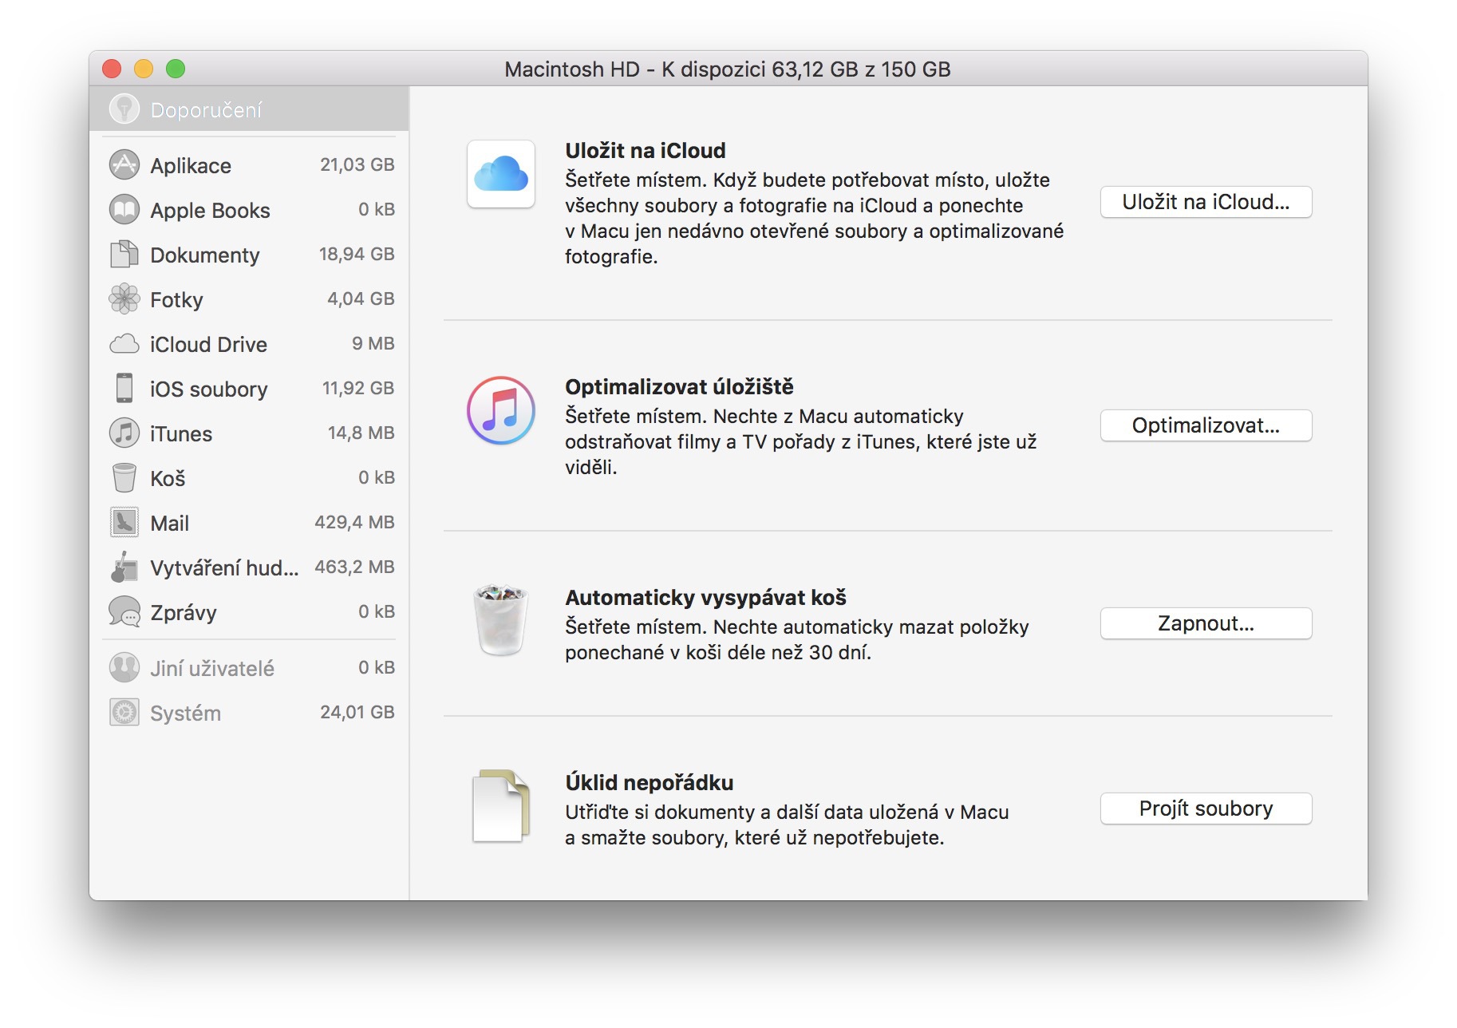The height and width of the screenshot is (1028, 1457).
Task: Click the large iTunes icon beside Optimalizovat úložiště
Action: pyautogui.click(x=500, y=410)
